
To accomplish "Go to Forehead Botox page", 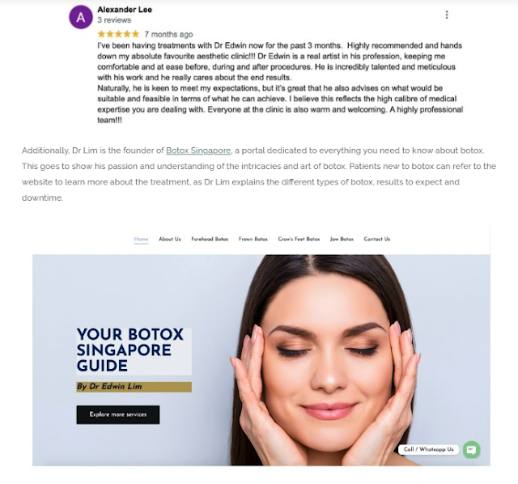I will tap(210, 239).
